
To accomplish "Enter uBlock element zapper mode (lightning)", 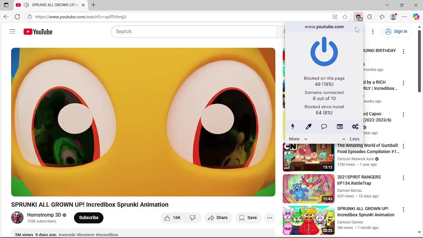I will point(292,127).
